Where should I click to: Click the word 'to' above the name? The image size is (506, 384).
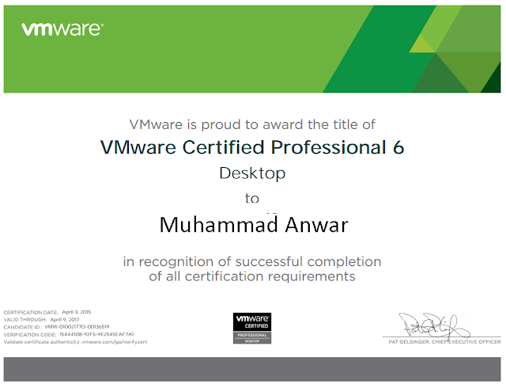252,198
